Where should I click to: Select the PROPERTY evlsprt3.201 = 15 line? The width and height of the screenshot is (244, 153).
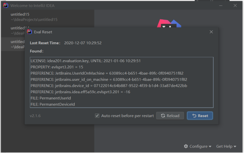pyautogui.click(x=57, y=67)
